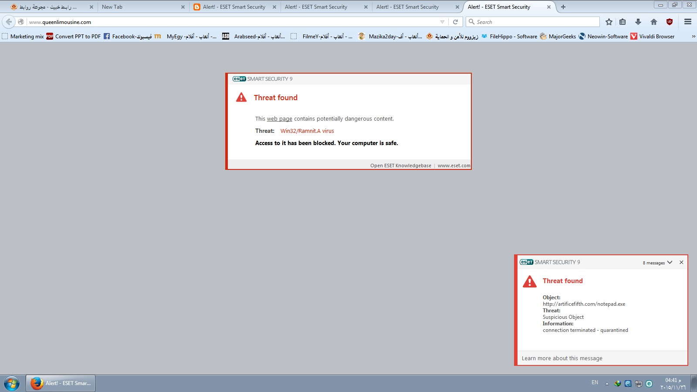Switch to the first tab with the Arabic title
Screen dimensions: 697x392
tap(51, 7)
